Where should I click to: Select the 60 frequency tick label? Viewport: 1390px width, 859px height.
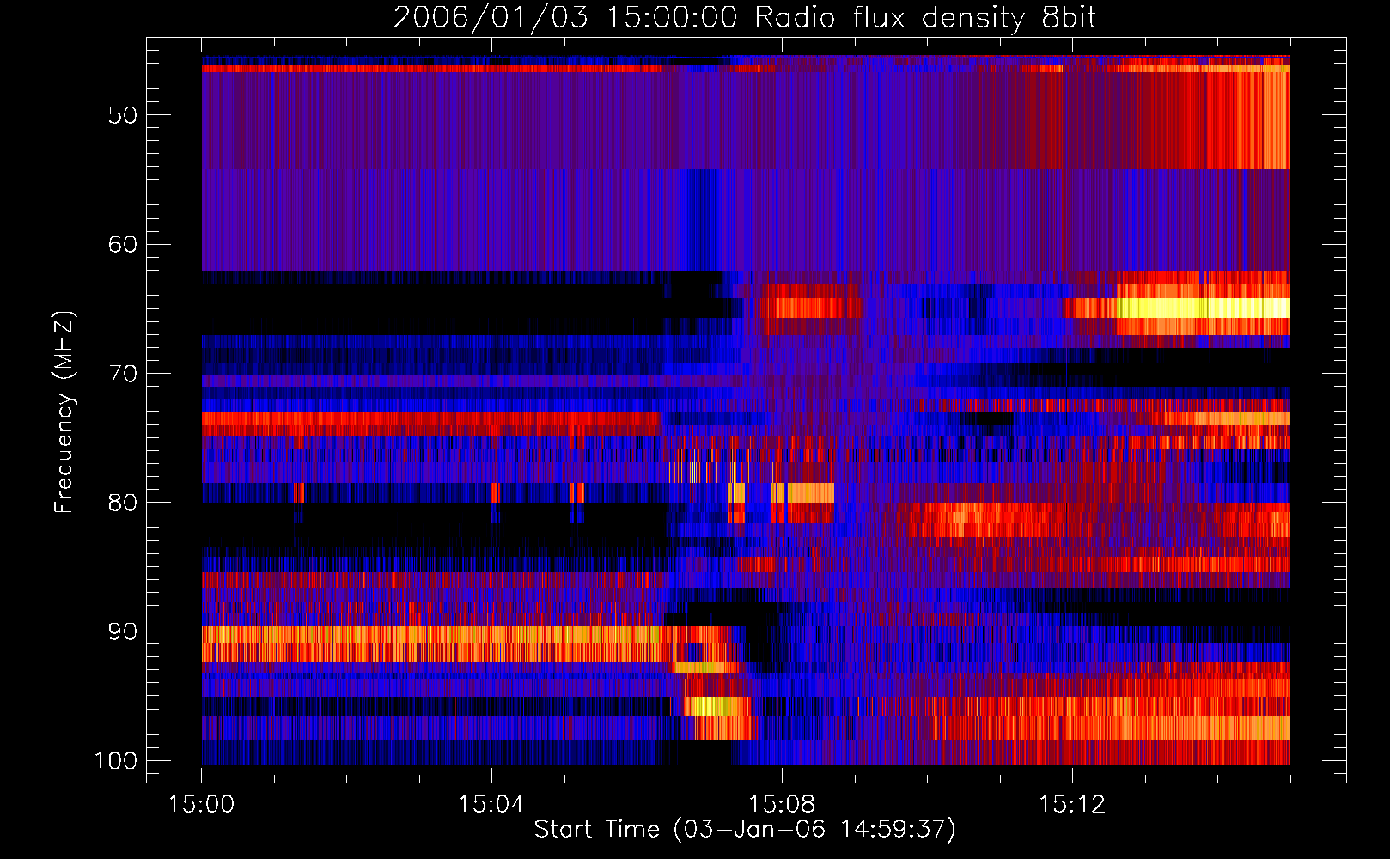(123, 244)
